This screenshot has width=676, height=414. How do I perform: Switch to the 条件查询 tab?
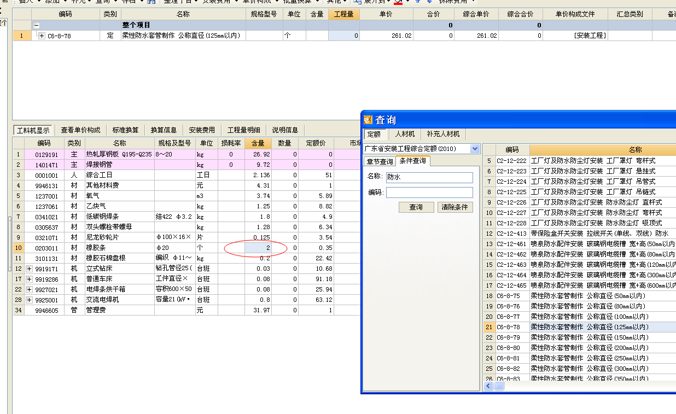pyautogui.click(x=413, y=161)
